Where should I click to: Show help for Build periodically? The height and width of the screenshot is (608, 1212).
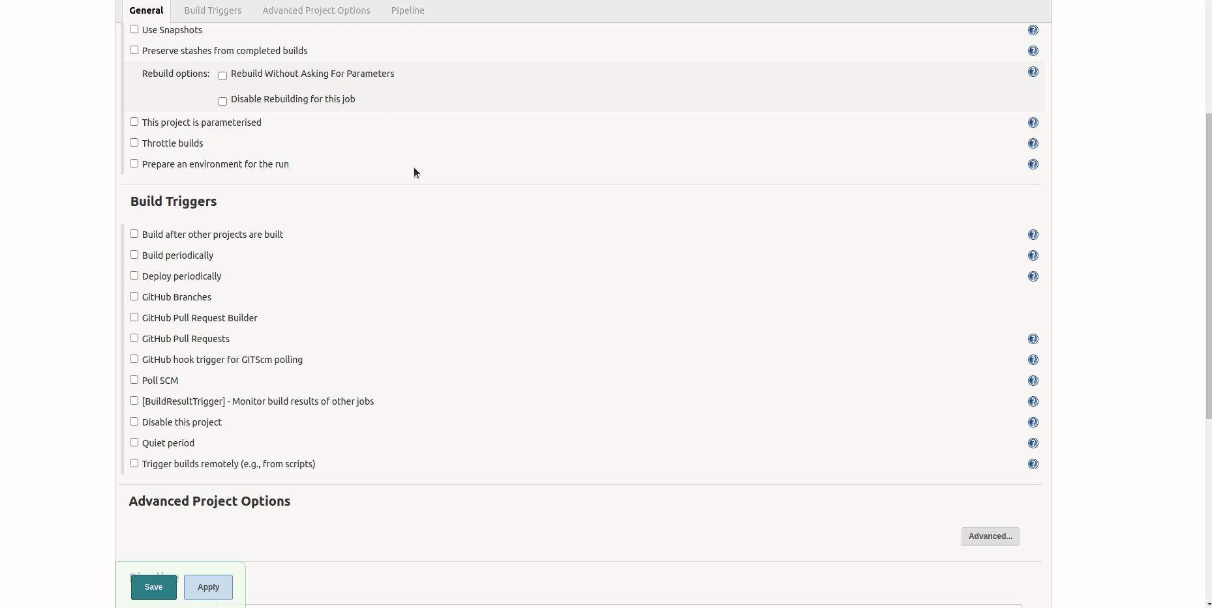click(x=1033, y=255)
